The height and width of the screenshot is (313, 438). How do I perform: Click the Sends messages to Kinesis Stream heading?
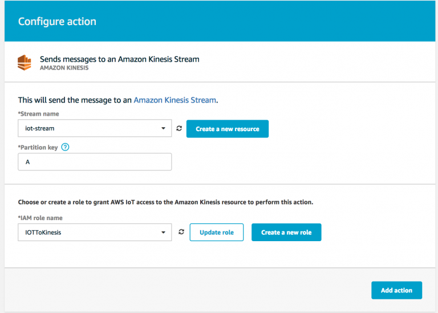click(x=120, y=59)
